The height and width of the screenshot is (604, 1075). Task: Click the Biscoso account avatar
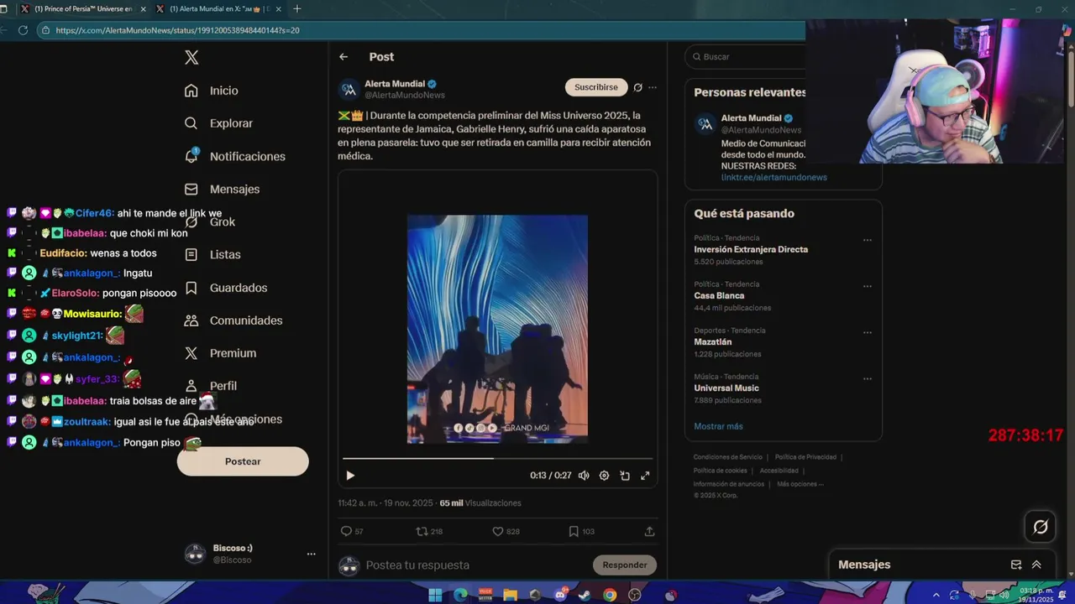[x=195, y=554]
